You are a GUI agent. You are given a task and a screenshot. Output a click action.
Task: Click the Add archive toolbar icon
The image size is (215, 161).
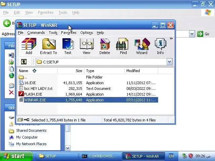pyautogui.click(x=29, y=46)
